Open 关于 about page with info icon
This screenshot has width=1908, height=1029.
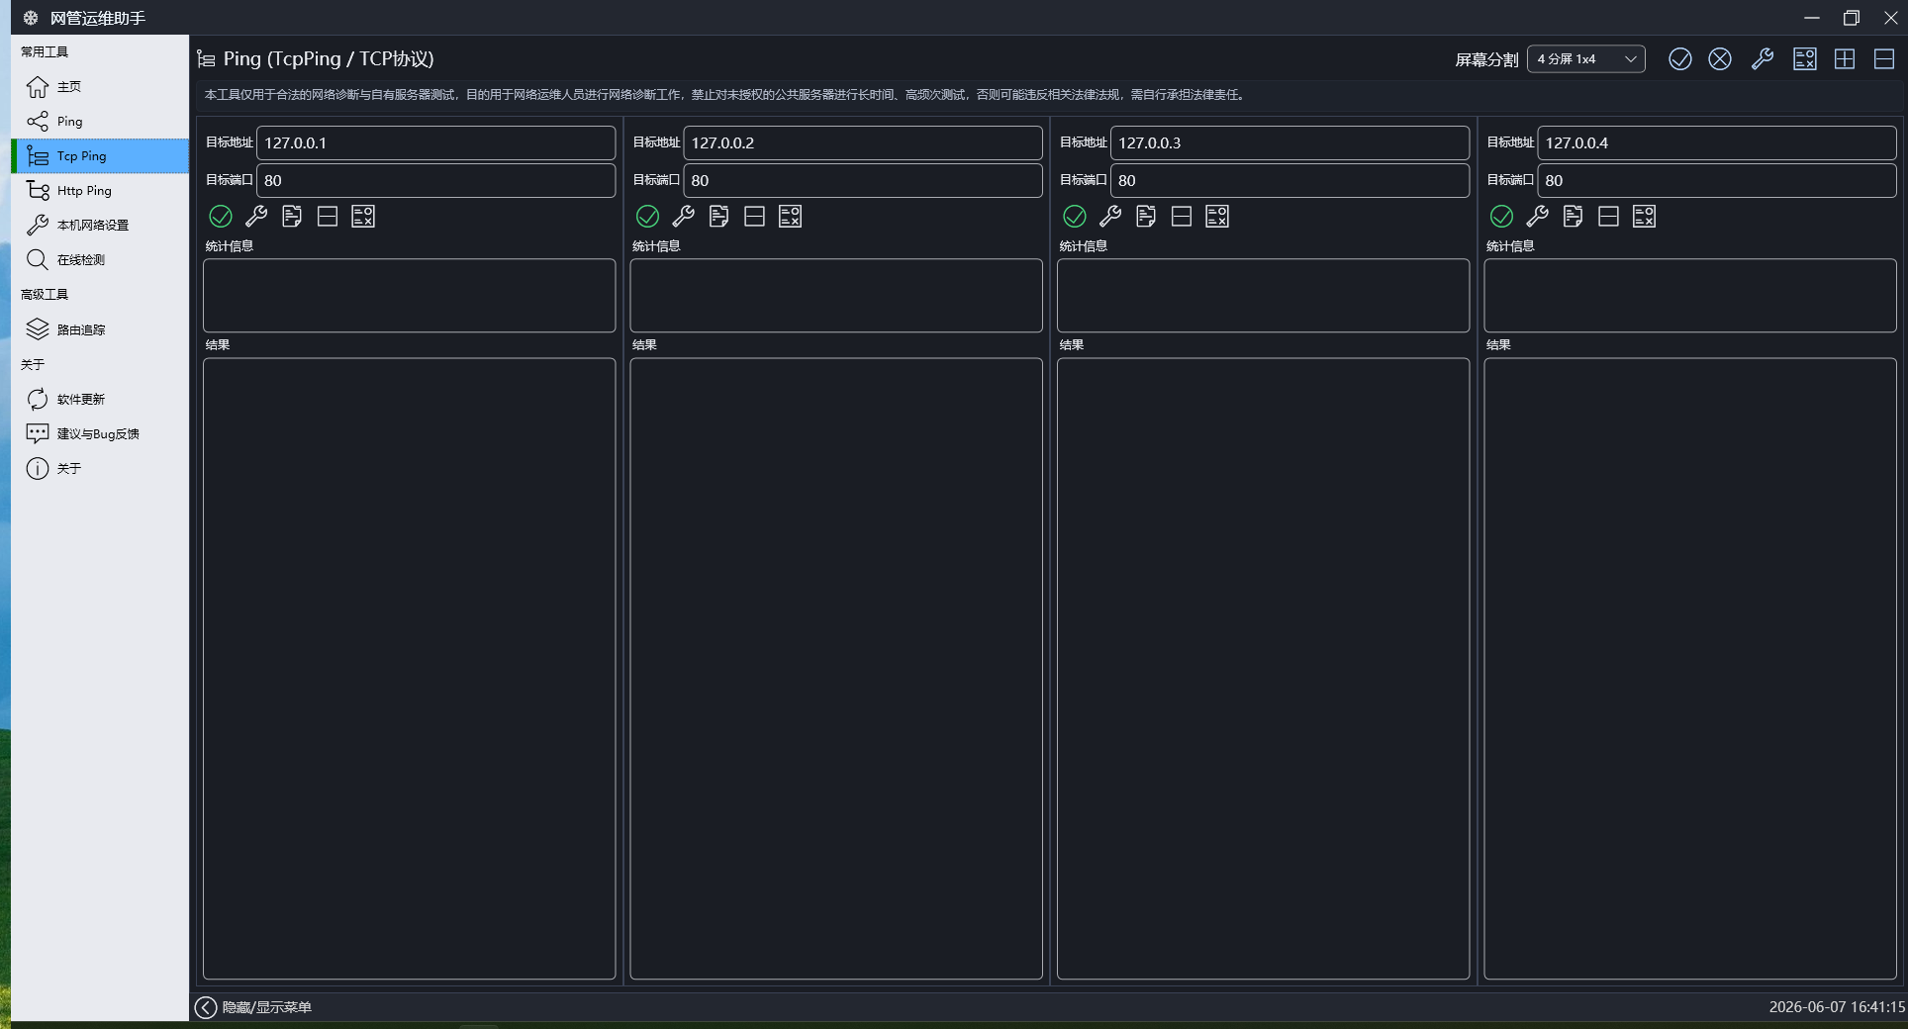[x=99, y=468]
